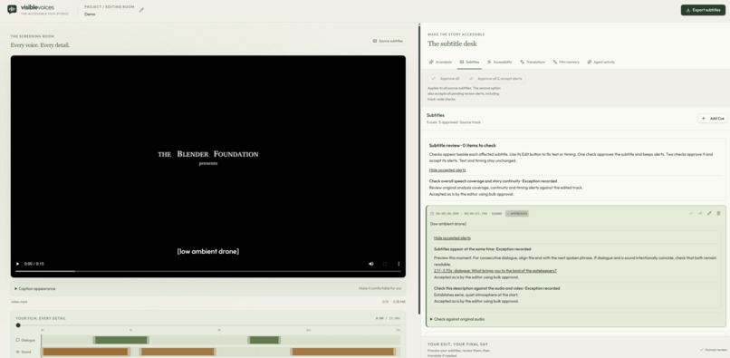
Task: Click Hide accepted alerts in Subtitle review panel
Action: click(x=447, y=170)
